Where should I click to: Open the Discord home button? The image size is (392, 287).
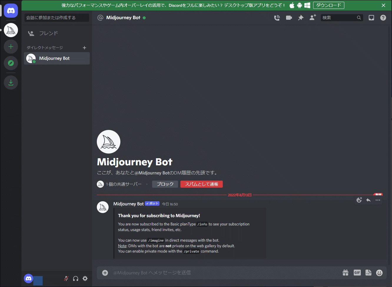pos(11,11)
